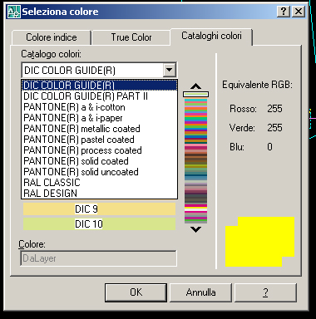Viewport: 316px width, 319px height.
Task: Click the down arrow below the color strip
Action: [x=195, y=229]
